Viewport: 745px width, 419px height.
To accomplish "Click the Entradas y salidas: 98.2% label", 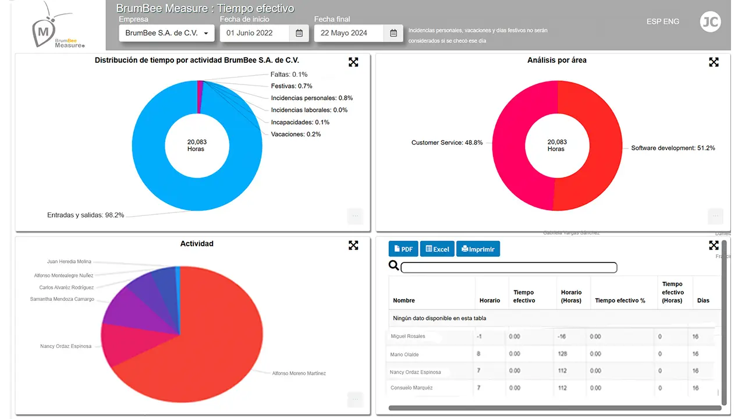I will click(x=86, y=215).
